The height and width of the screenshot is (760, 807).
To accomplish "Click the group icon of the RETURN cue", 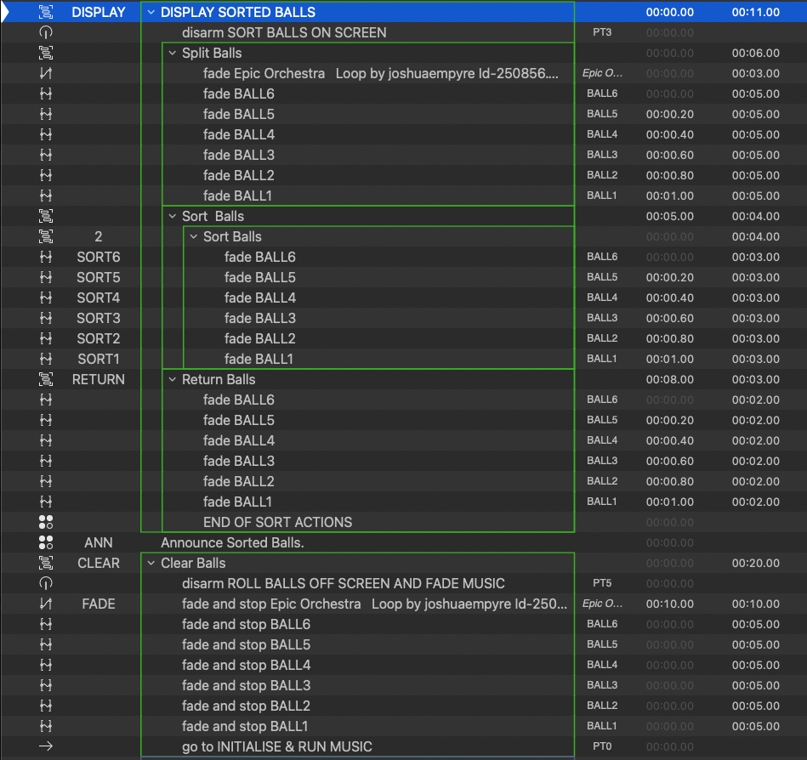I will click(46, 380).
